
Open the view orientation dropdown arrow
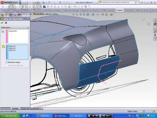[90, 15]
